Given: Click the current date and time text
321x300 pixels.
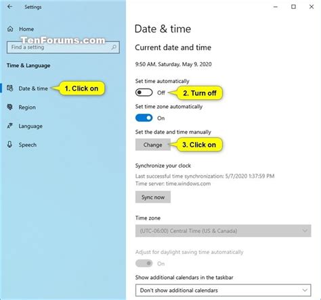Looking at the screenshot, I should (173, 64).
